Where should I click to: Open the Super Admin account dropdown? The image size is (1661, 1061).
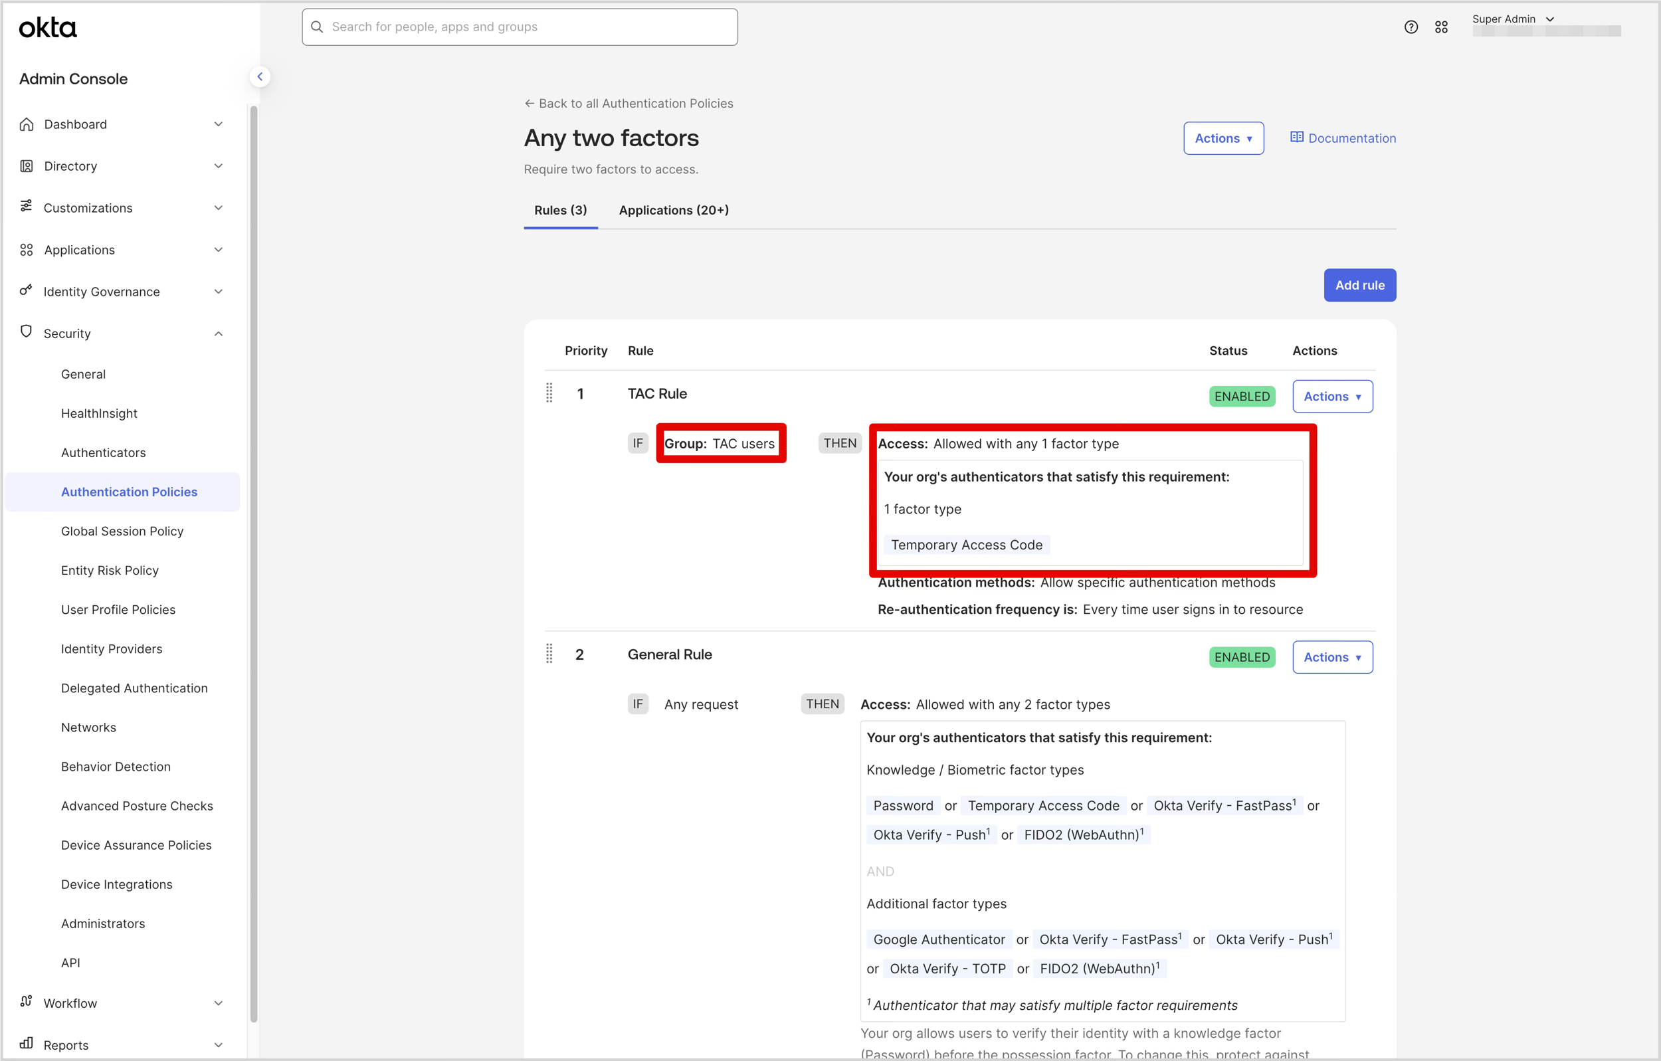point(1512,19)
